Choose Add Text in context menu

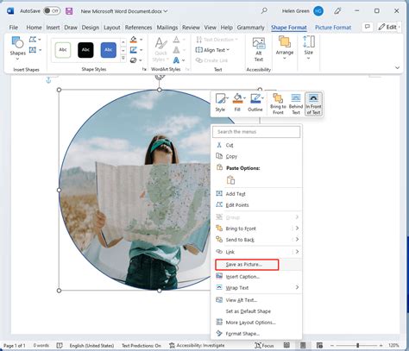coord(256,194)
